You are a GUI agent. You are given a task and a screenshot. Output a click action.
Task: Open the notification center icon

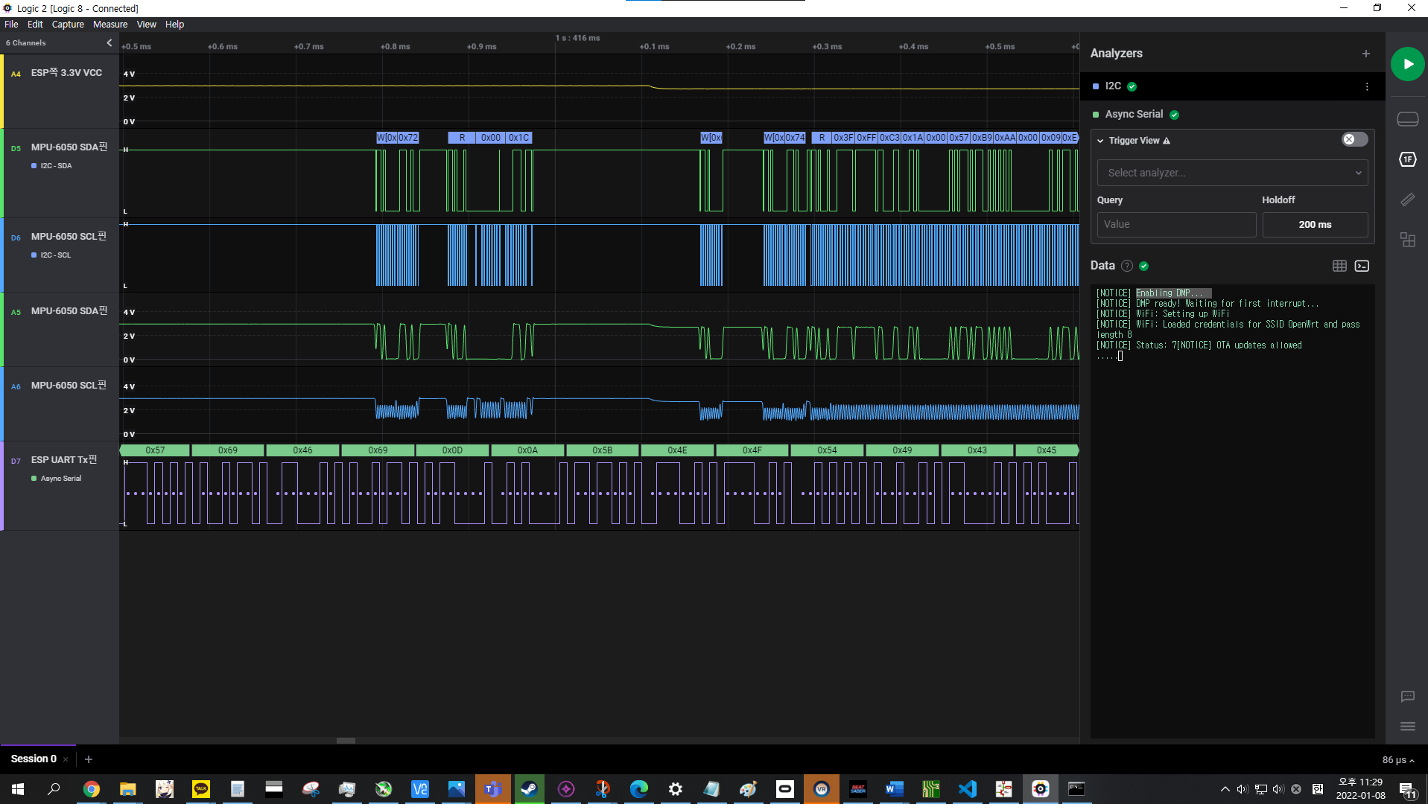pos(1407,790)
